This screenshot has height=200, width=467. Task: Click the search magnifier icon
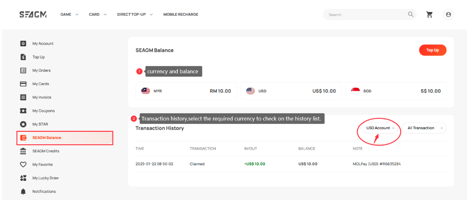[x=411, y=14]
